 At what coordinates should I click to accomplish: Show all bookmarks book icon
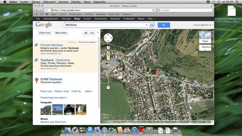coord(42,14)
